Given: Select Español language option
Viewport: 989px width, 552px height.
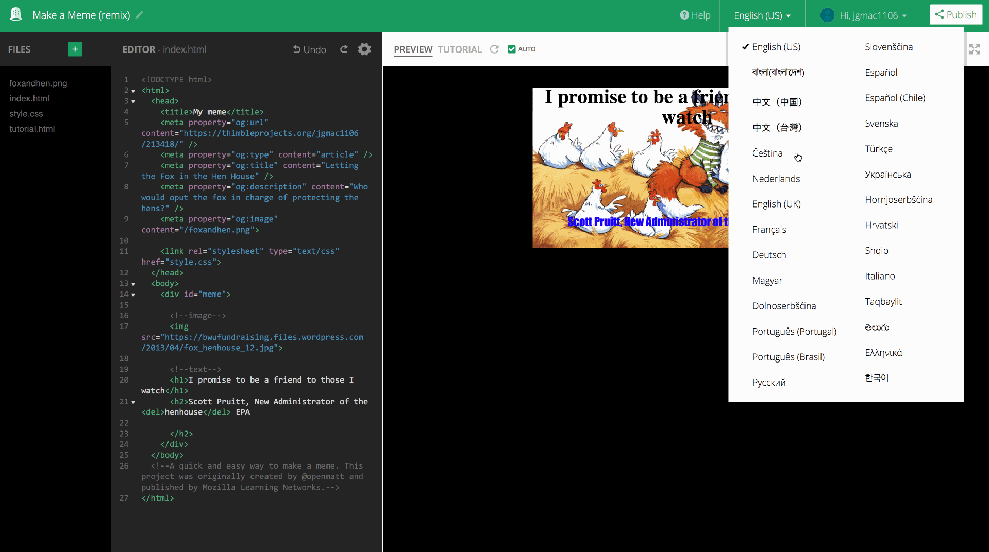Looking at the screenshot, I should (x=881, y=73).
